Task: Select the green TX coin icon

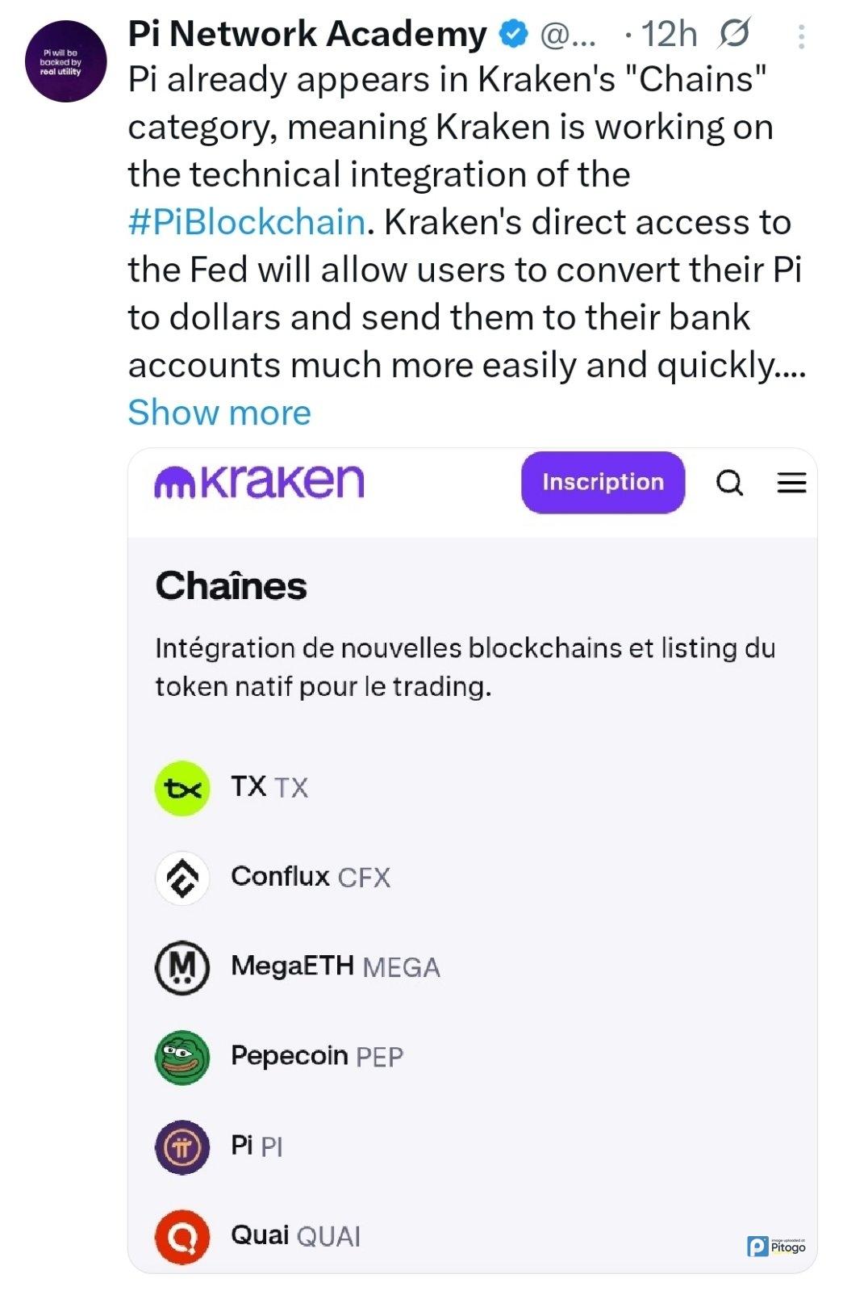Action: (182, 788)
